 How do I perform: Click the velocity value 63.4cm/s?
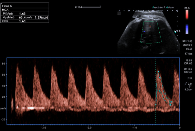(25, 17)
